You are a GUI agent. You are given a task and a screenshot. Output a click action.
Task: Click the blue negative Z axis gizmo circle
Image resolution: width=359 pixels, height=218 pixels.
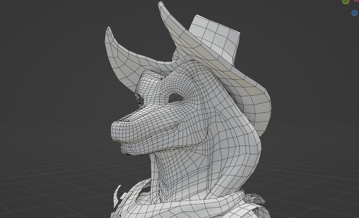[355, 13]
